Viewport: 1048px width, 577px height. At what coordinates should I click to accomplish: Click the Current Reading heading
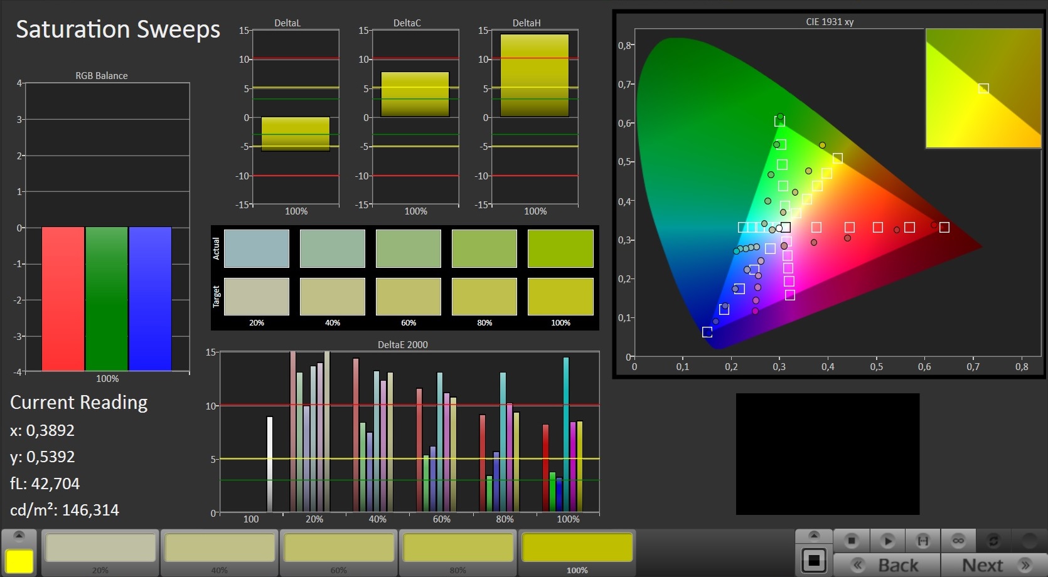coord(79,403)
